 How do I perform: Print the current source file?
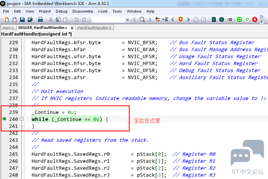[40, 19]
